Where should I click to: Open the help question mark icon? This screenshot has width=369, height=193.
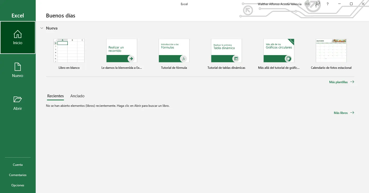click(x=328, y=4)
